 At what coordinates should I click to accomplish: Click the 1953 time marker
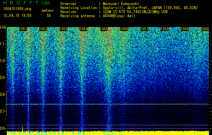pos(64,29)
